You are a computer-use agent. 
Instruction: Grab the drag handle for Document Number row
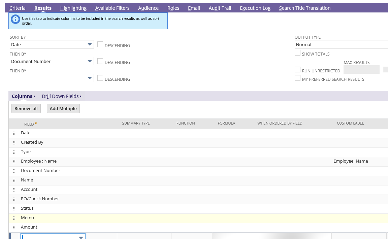click(14, 171)
